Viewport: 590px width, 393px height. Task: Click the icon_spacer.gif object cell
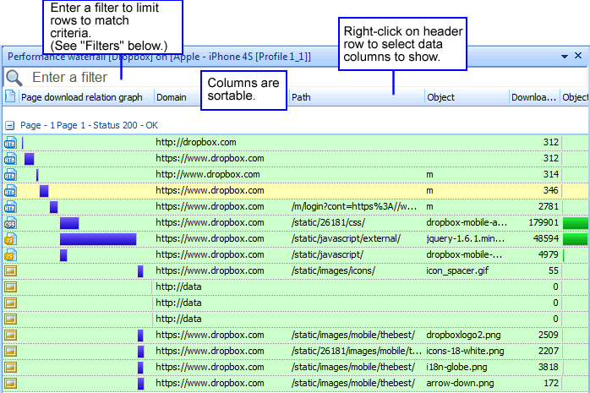pos(457,270)
